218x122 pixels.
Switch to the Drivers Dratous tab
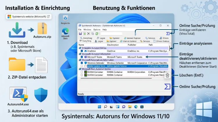[x=161, y=41]
